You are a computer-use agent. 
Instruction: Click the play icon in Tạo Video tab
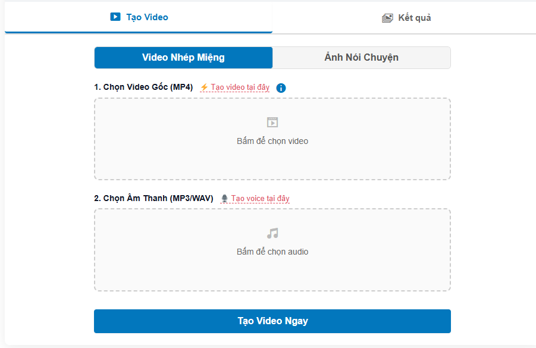[x=115, y=17]
